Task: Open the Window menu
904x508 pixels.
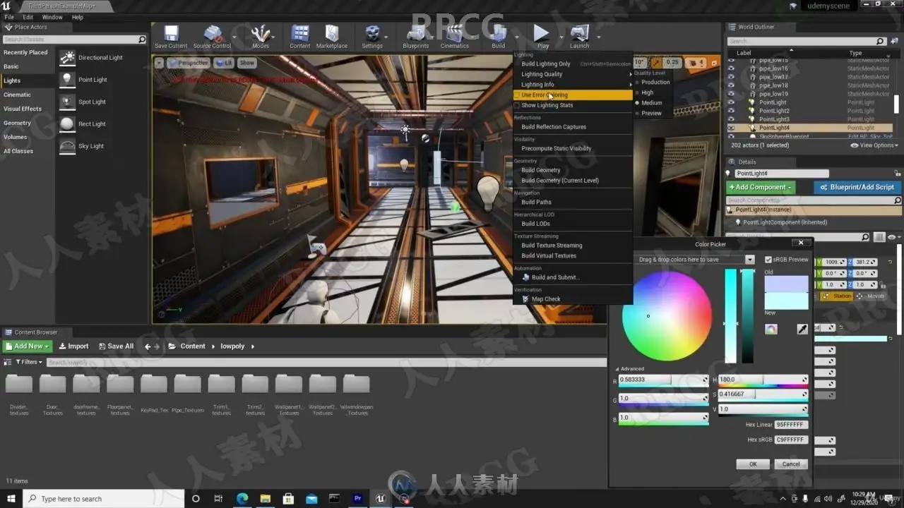Action: tap(52, 17)
